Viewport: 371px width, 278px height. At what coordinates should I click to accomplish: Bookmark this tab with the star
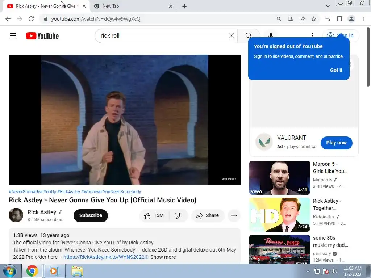point(314,19)
